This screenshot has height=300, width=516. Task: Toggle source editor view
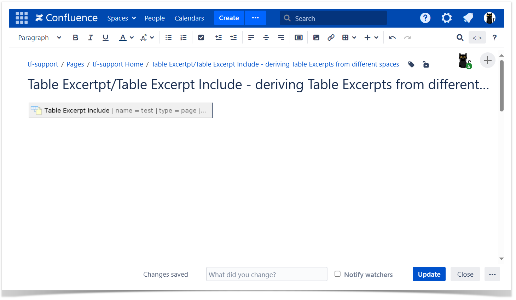coord(477,37)
